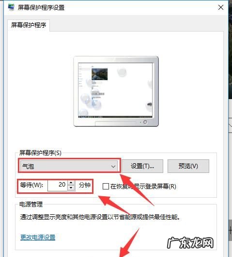The height and width of the screenshot is (257, 232).
Task: Click the 屏幕保护程序(S) group label
Action: click(40, 153)
